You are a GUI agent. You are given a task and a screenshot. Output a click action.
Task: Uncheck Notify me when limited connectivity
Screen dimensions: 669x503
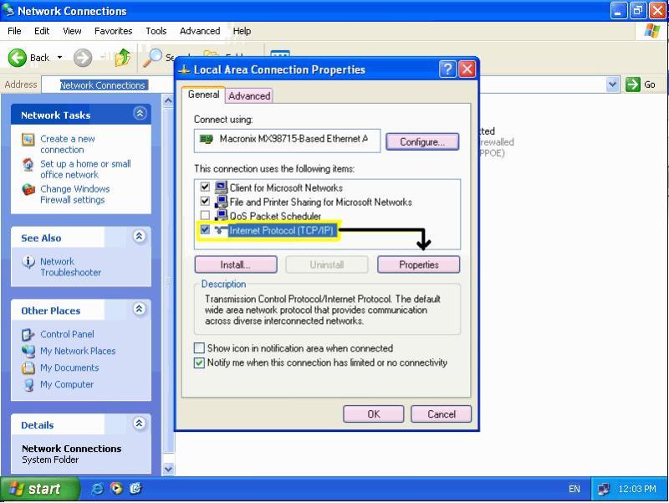[x=199, y=362]
